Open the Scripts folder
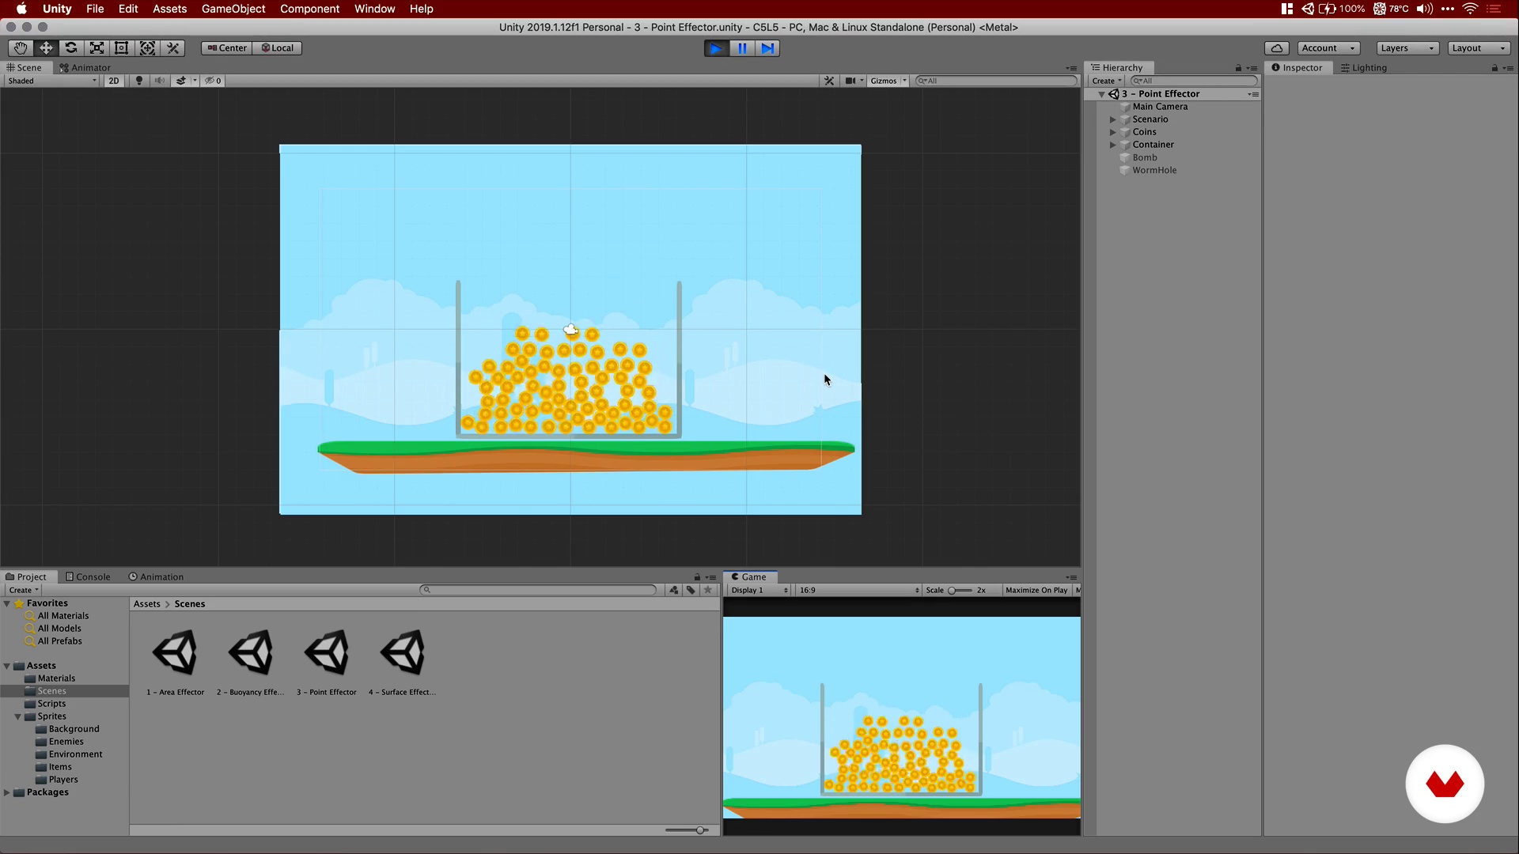 pyautogui.click(x=51, y=704)
